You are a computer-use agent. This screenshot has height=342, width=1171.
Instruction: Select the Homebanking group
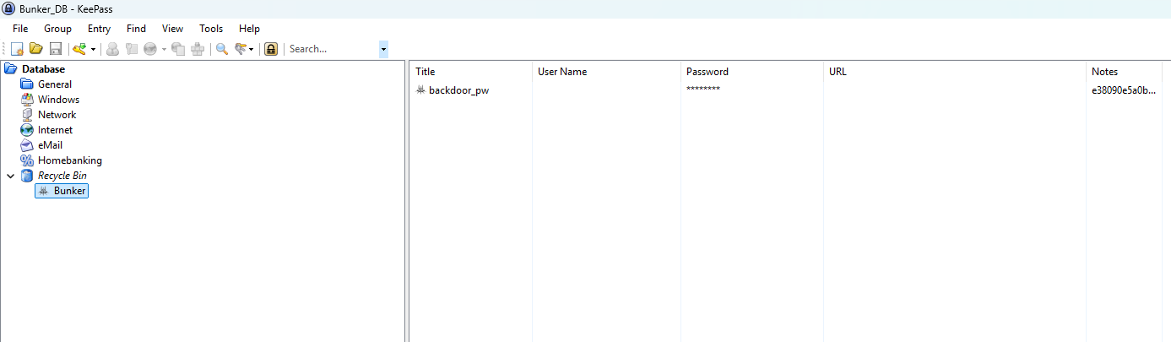point(69,160)
